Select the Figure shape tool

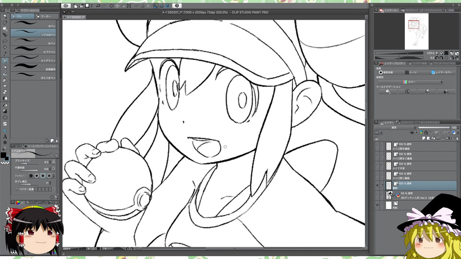click(5, 118)
